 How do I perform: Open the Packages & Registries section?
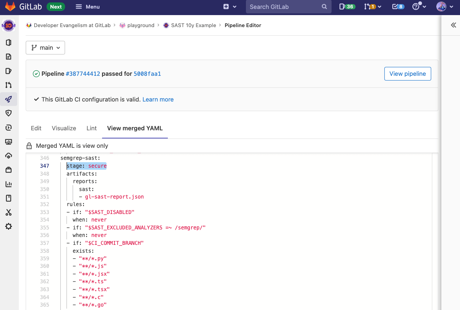coord(9,169)
